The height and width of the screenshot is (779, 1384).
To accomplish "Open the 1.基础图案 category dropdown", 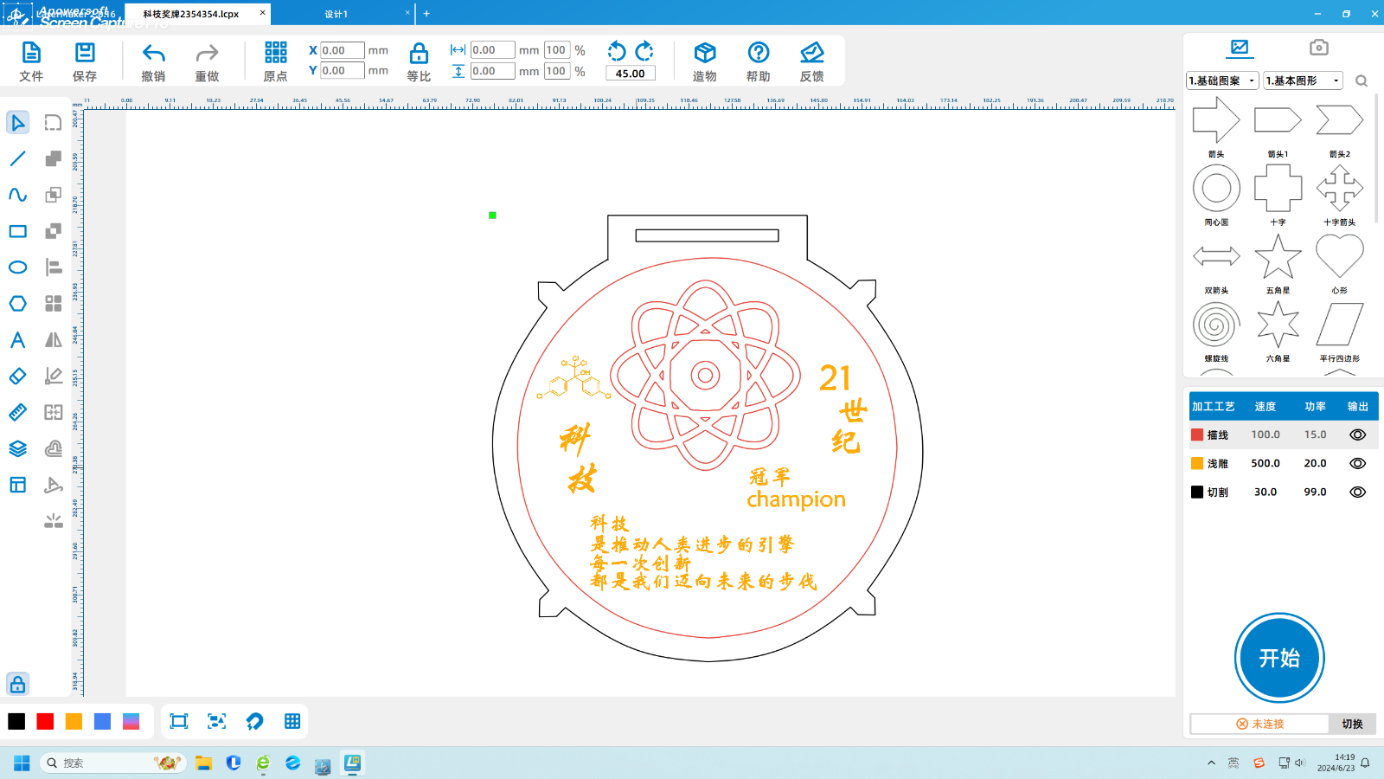I will tap(1221, 80).
